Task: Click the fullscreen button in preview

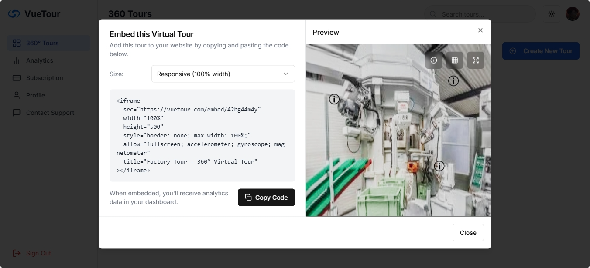Action: tap(476, 60)
